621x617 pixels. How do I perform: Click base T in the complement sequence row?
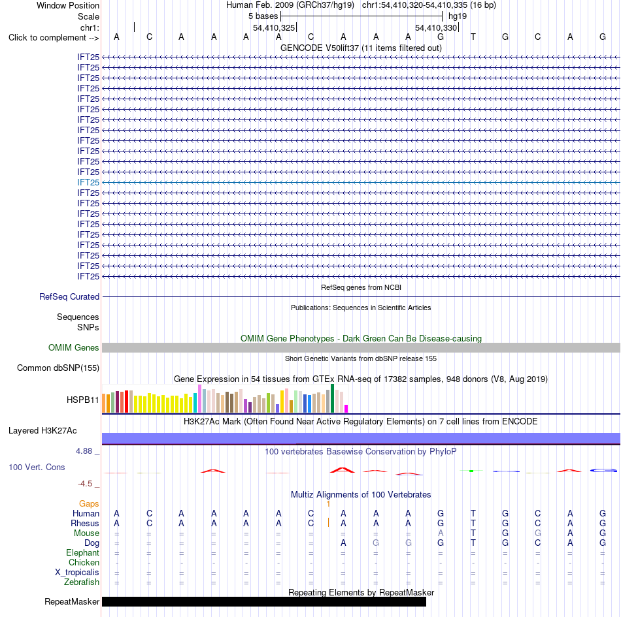473,37
